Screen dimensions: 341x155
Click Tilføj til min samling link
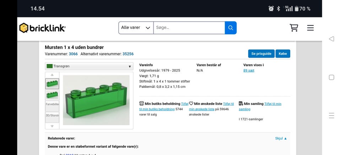click(x=260, y=106)
